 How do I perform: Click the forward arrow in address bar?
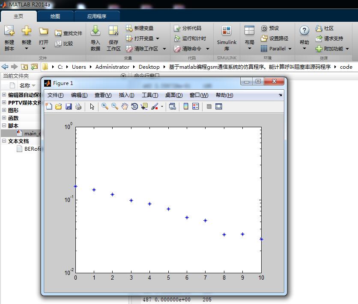[x=15, y=67]
